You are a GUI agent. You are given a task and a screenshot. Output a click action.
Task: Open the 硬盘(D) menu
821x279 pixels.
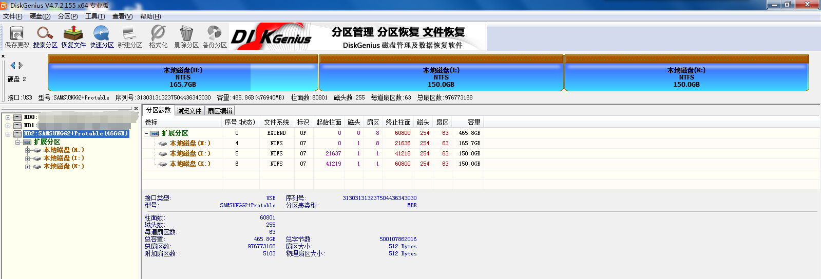click(x=40, y=16)
